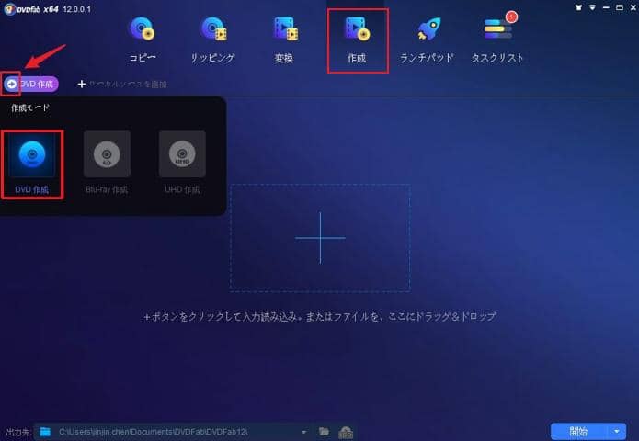Click the DVD 作成 mode switcher button
The image size is (639, 441).
click(x=31, y=84)
